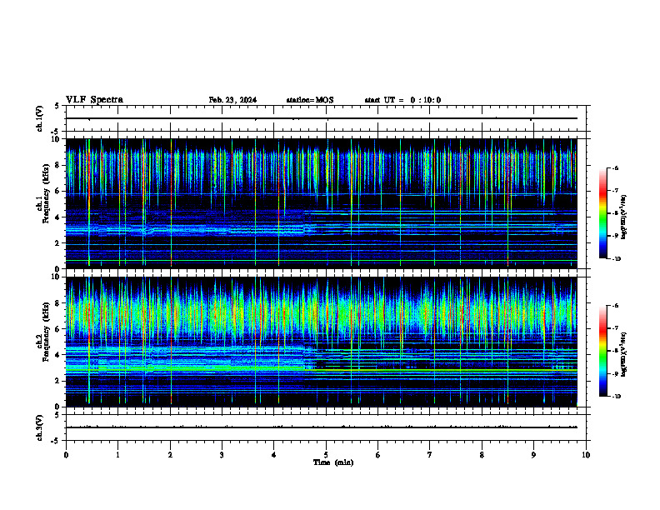
Task: Click the "10" tick on the time axis
Action: pos(586,455)
